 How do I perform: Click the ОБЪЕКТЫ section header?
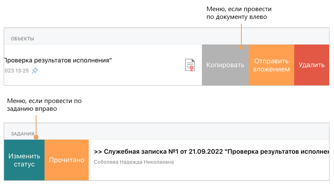pyautogui.click(x=22, y=39)
